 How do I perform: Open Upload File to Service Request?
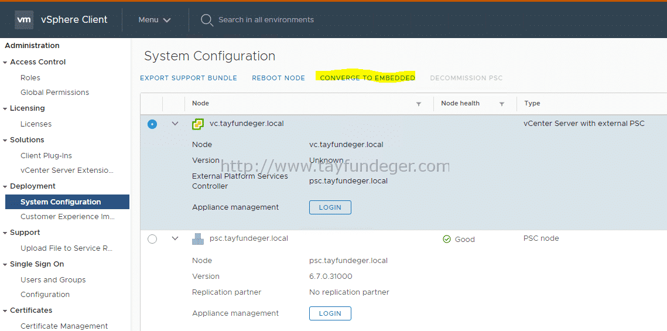coord(66,248)
